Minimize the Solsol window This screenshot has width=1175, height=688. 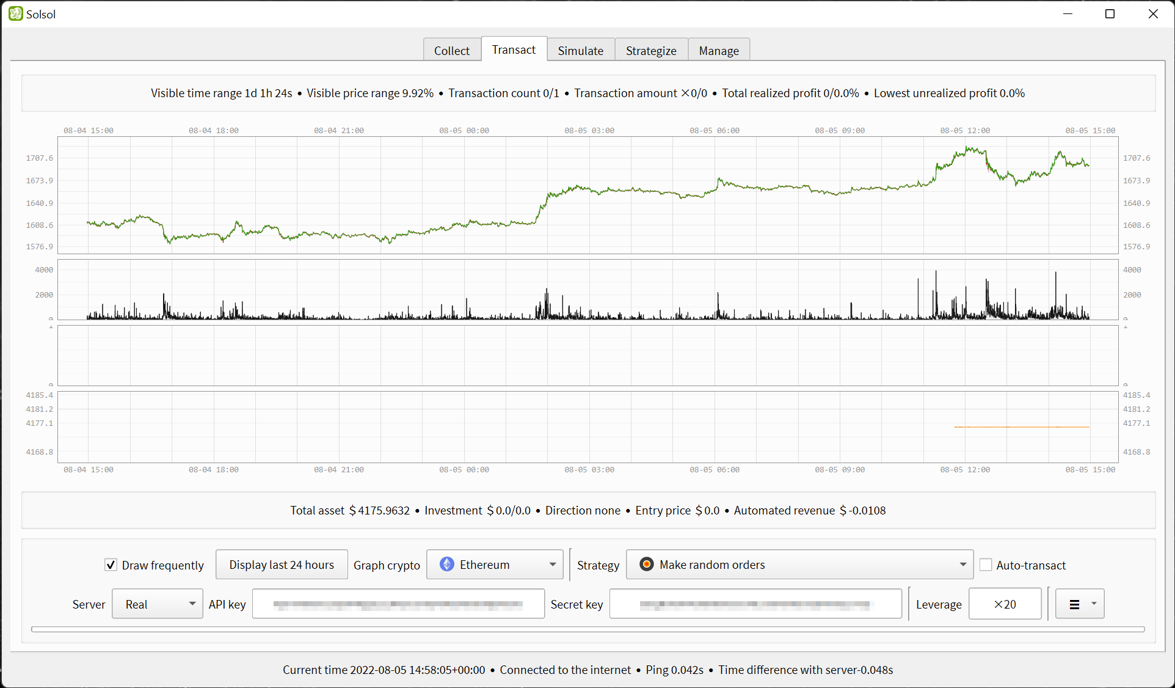(x=1068, y=13)
